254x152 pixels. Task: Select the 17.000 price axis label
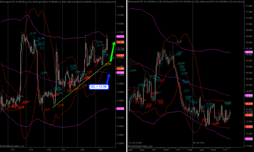(x=249, y=24)
